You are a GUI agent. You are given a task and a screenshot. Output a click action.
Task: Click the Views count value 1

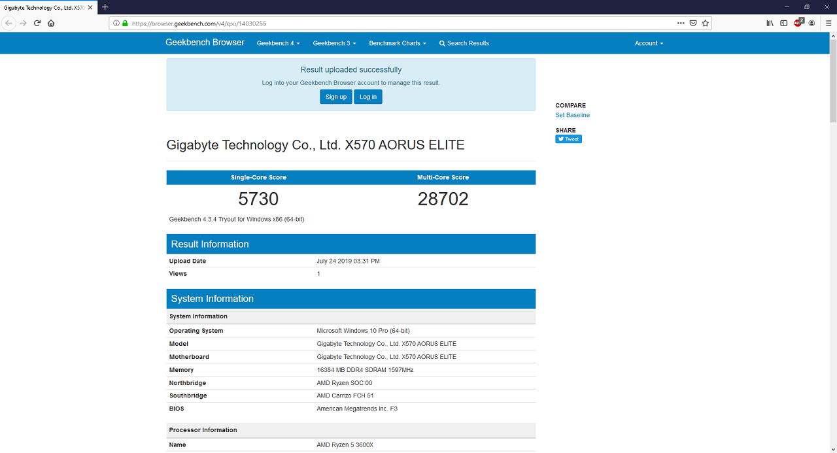pyautogui.click(x=318, y=274)
